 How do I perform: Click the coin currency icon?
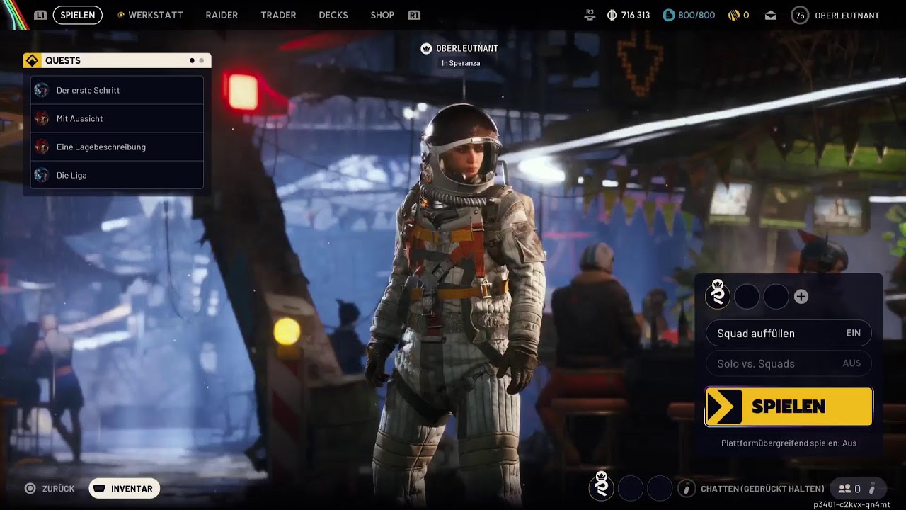[612, 15]
